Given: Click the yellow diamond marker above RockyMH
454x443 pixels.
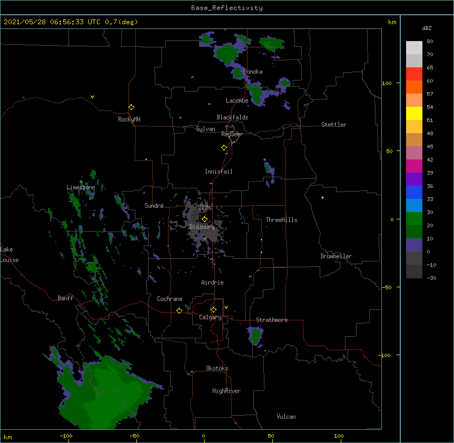Looking at the screenshot, I should click(x=132, y=107).
